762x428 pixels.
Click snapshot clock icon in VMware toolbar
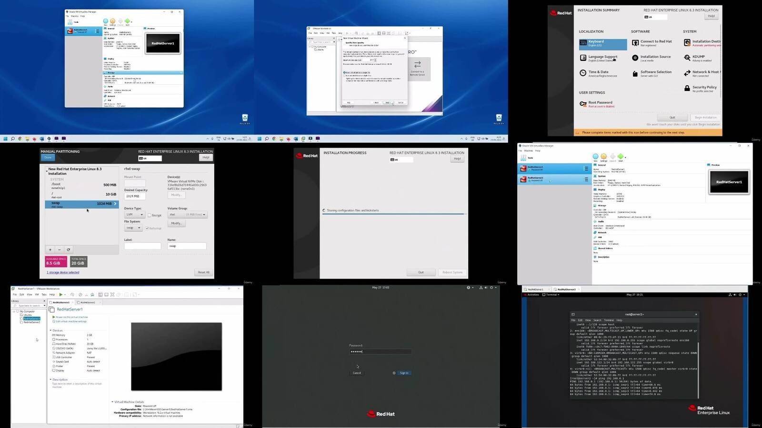coord(80,295)
